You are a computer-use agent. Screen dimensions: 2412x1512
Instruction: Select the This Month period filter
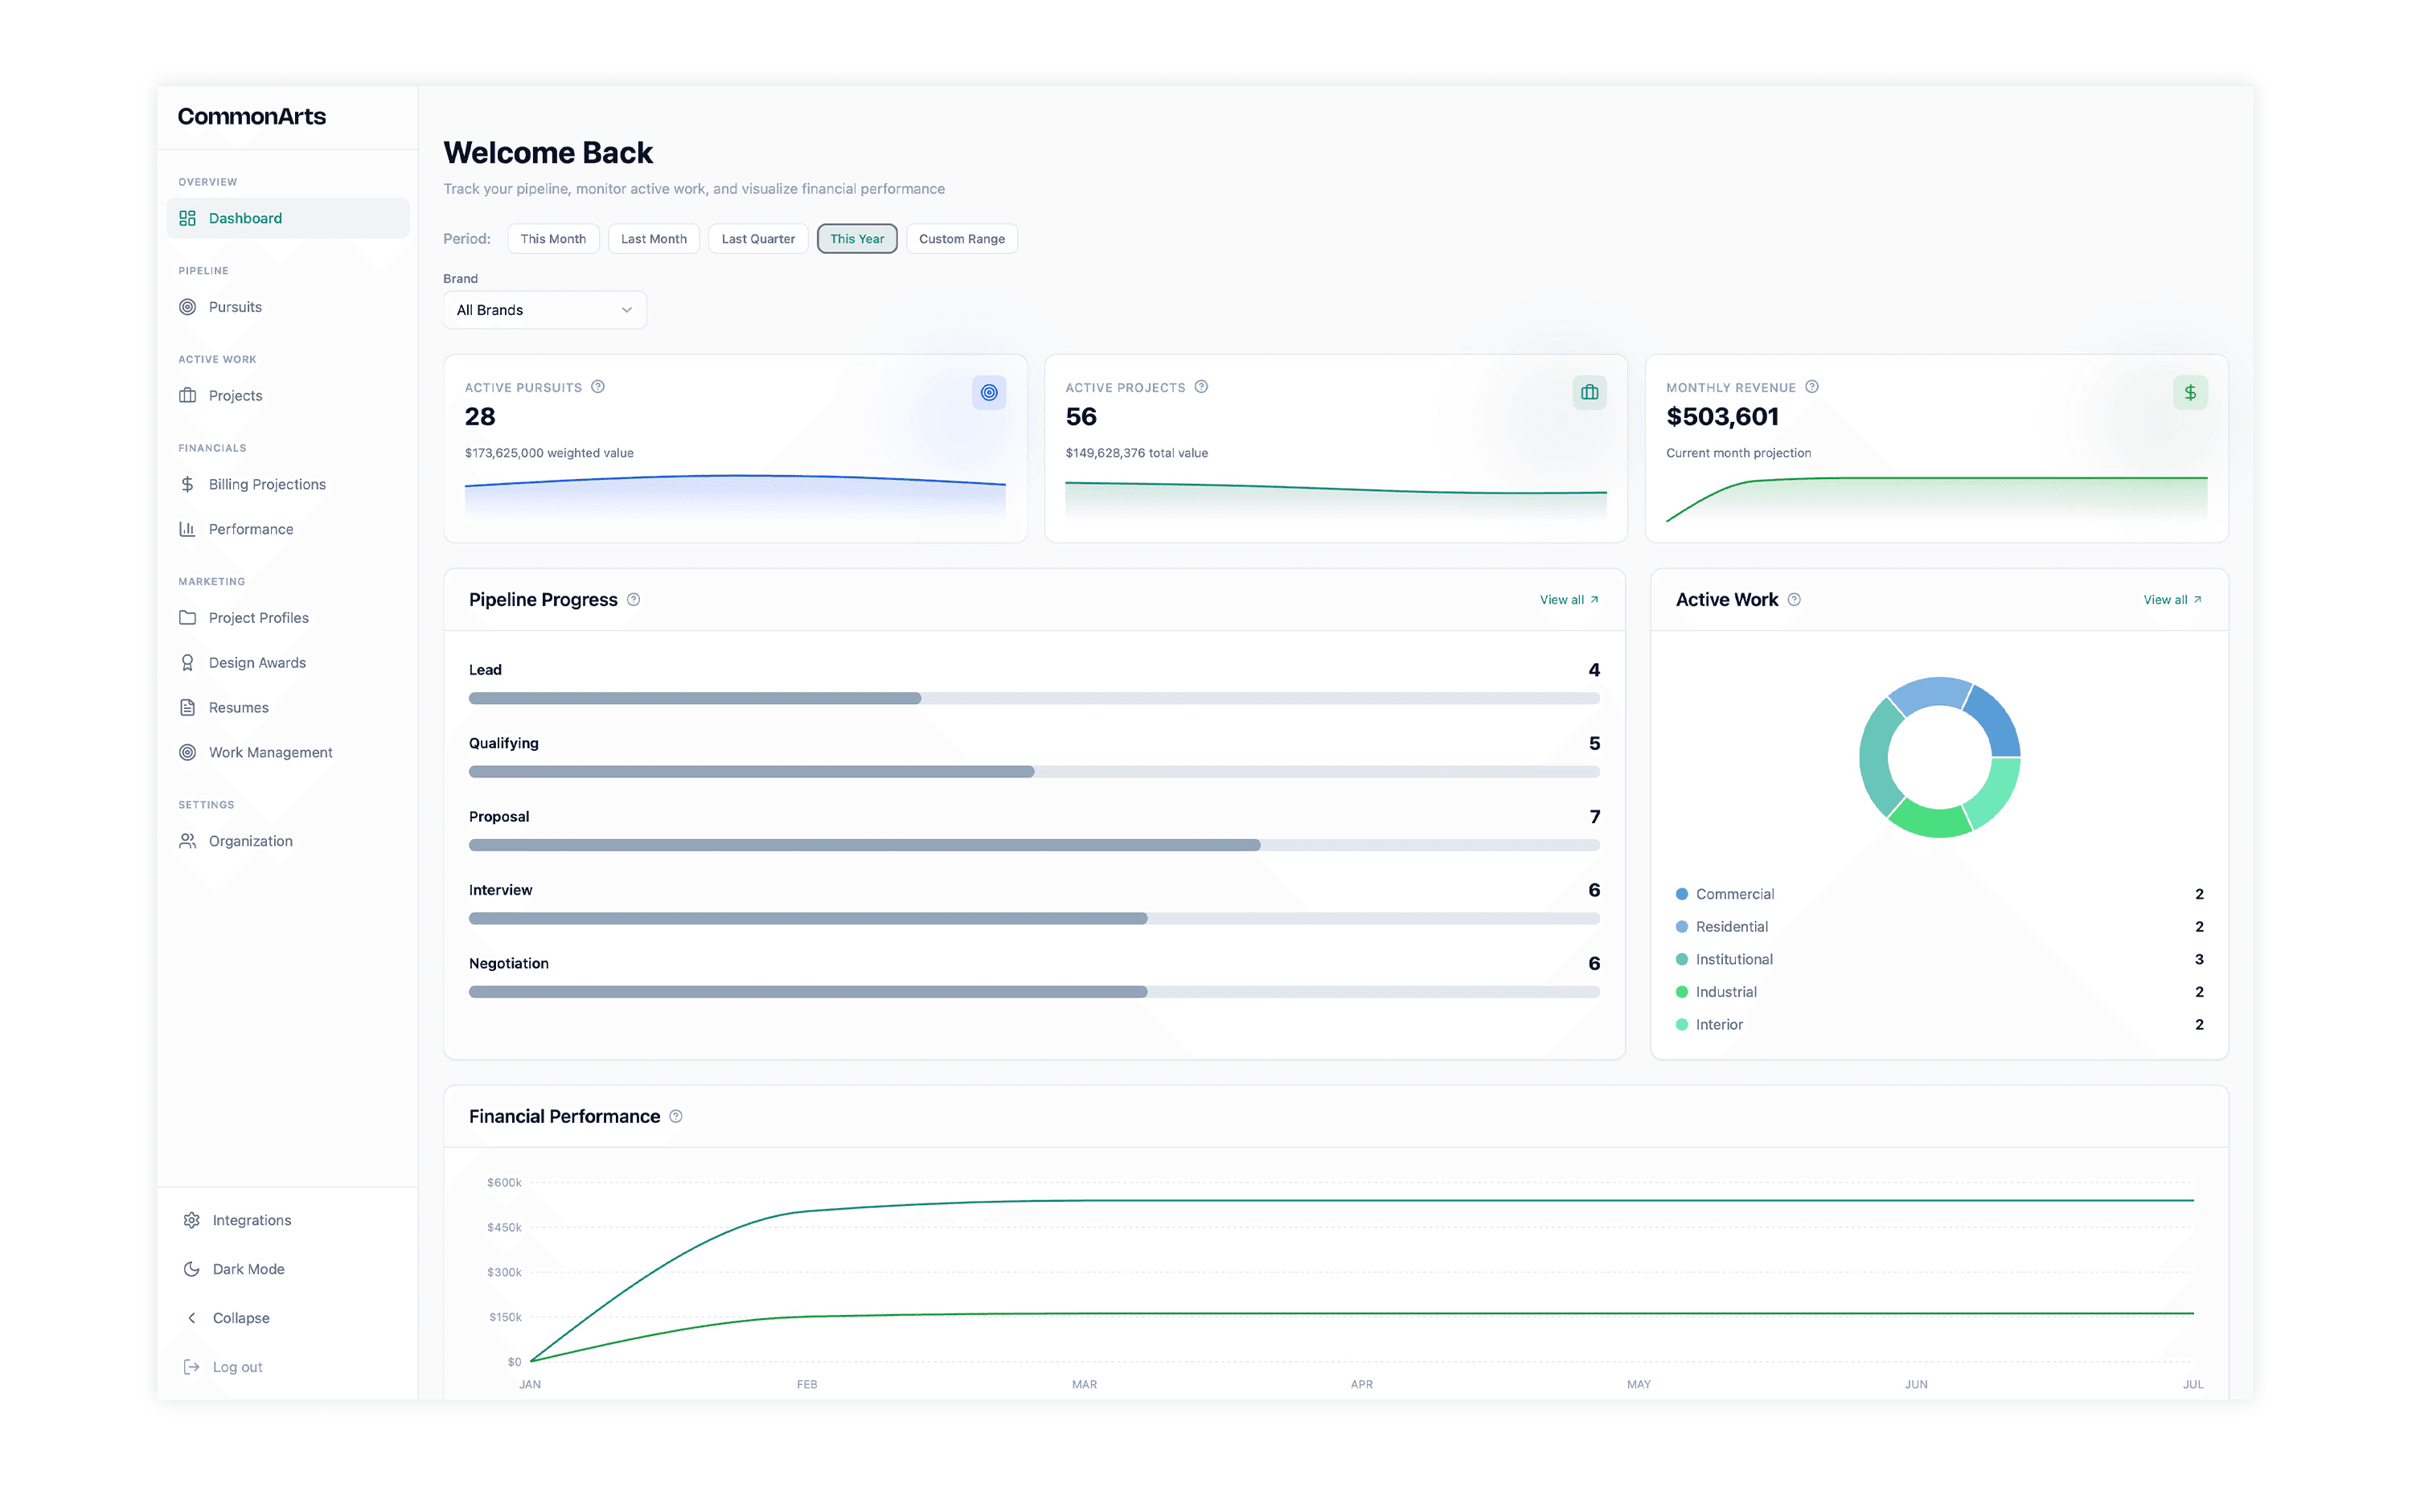pos(553,238)
